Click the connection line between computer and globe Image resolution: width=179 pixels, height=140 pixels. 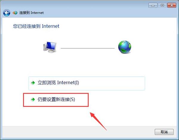click(x=87, y=48)
